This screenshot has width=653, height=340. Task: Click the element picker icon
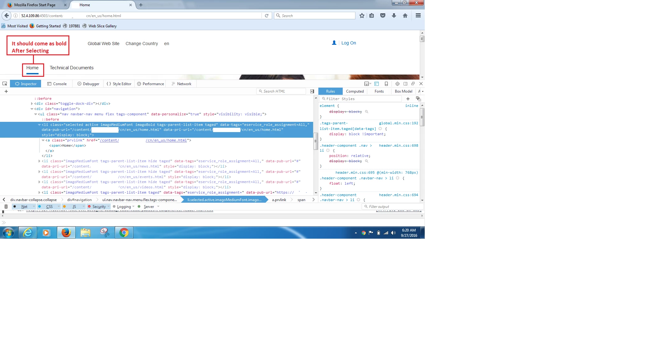click(5, 84)
